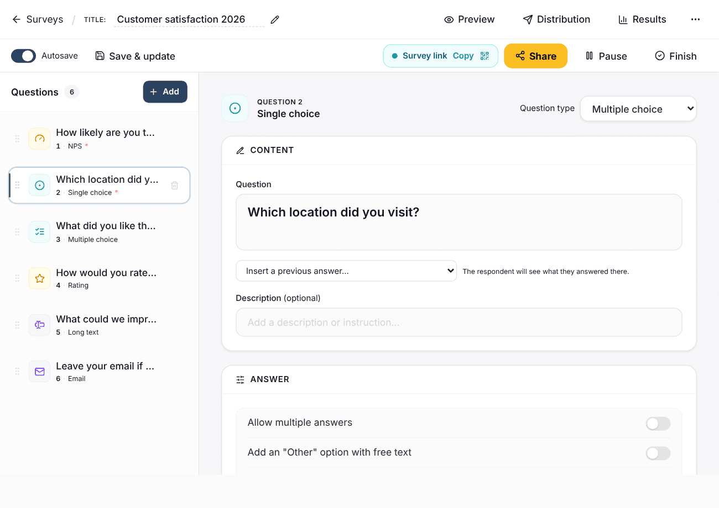Click the NPS gauge icon for question 1

(40, 139)
